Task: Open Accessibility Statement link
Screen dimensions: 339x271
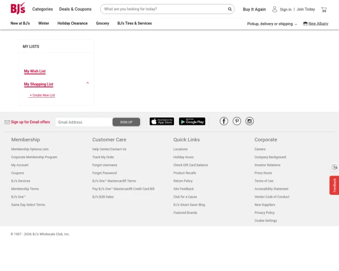Action: tap(271, 189)
